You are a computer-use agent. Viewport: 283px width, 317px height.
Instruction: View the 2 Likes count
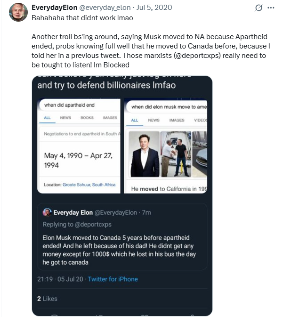pos(47,299)
